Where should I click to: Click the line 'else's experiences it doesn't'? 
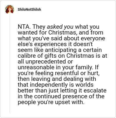point(55,44)
